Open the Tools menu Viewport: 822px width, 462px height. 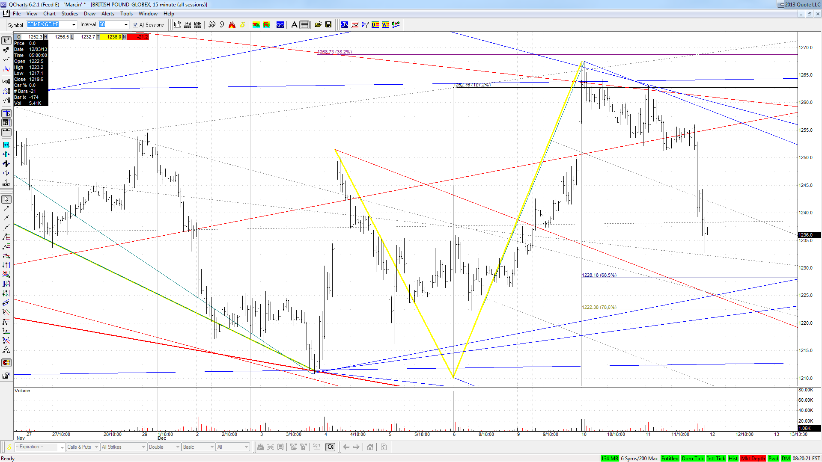pyautogui.click(x=126, y=14)
